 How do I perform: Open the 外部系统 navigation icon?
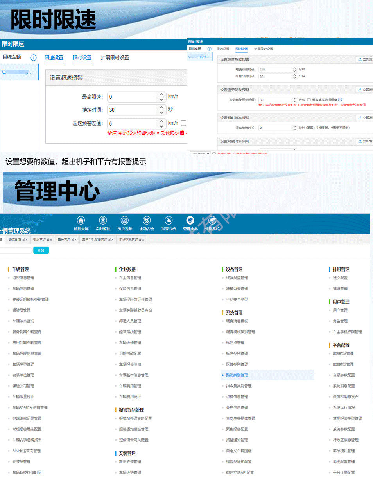212,221
